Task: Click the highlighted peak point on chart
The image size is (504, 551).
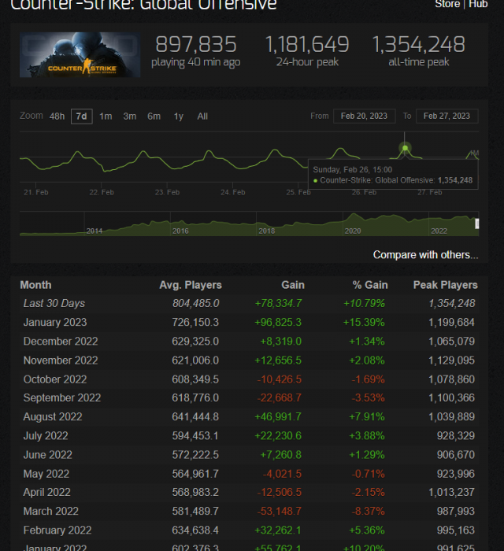Action: click(x=406, y=148)
